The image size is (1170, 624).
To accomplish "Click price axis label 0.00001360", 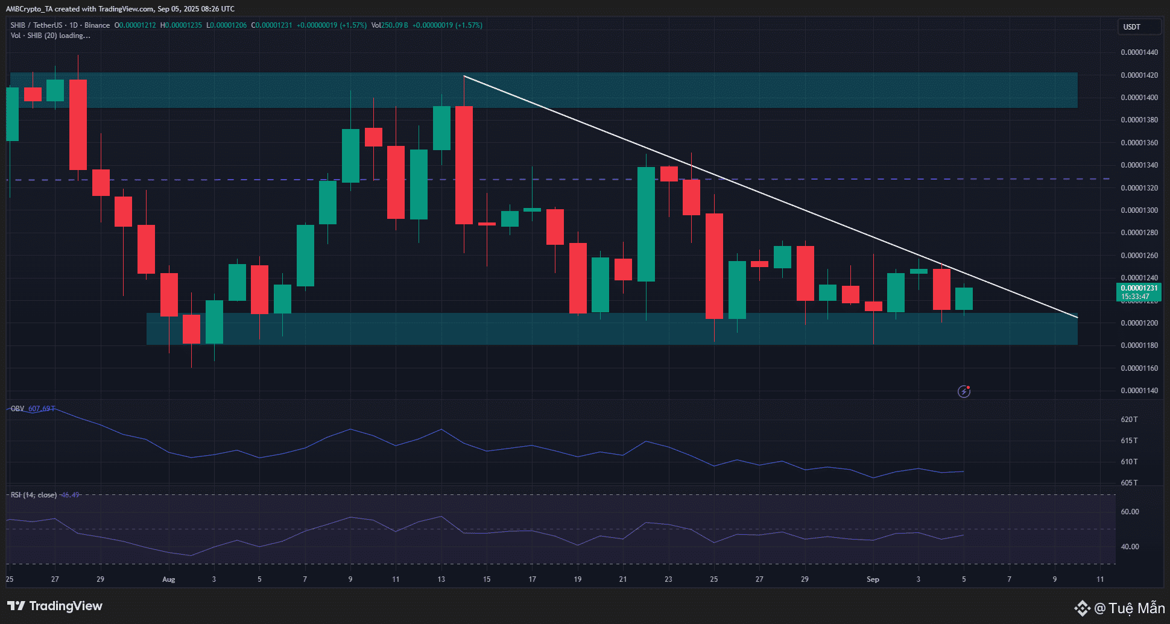I will point(1139,143).
